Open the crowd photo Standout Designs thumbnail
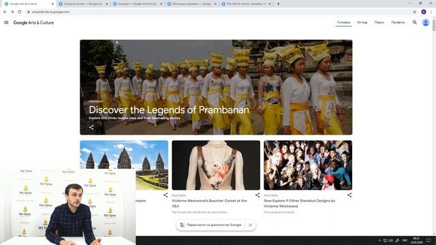436x245 pixels. pyautogui.click(x=308, y=165)
